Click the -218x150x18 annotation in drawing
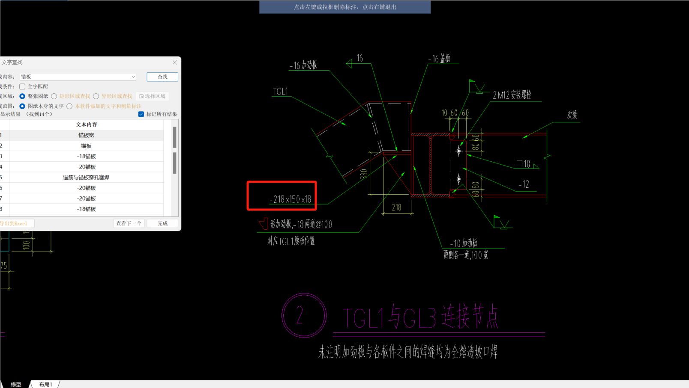Image resolution: width=689 pixels, height=388 pixels. [x=290, y=199]
